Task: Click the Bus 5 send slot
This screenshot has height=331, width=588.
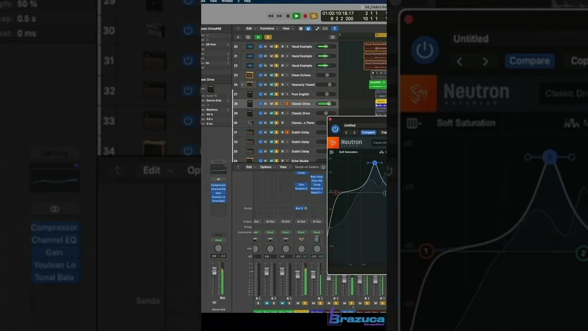Action: coord(300,208)
